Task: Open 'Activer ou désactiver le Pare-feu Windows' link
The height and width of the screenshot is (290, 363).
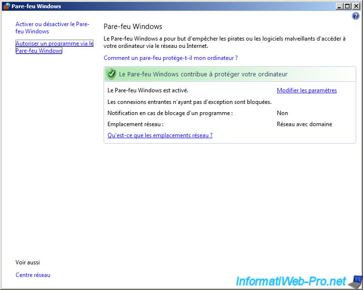Action: tap(52, 28)
